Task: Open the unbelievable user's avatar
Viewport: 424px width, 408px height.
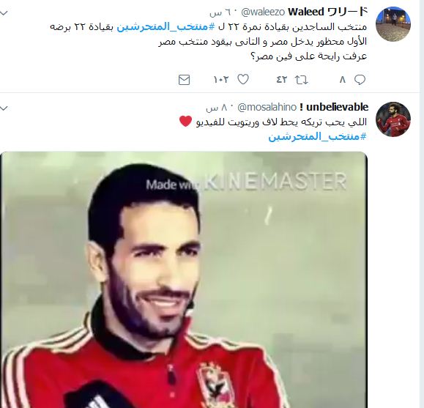Action: tap(393, 119)
